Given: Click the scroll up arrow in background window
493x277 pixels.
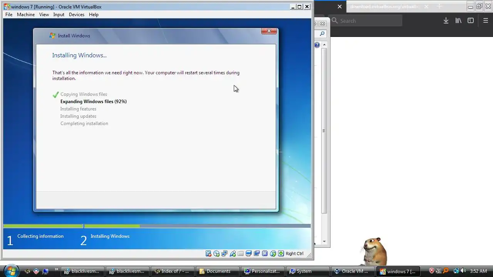Looking at the screenshot, I should 324,45.
